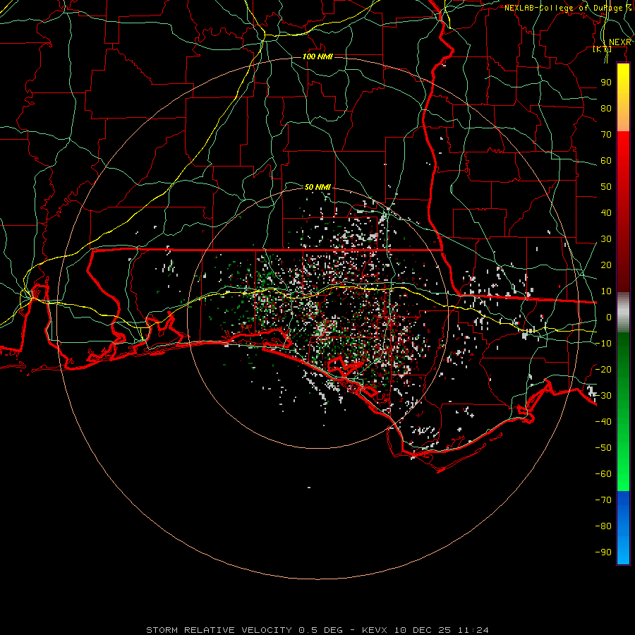Click the KEVX radar site identifier
635x635 pixels.
coord(375,630)
